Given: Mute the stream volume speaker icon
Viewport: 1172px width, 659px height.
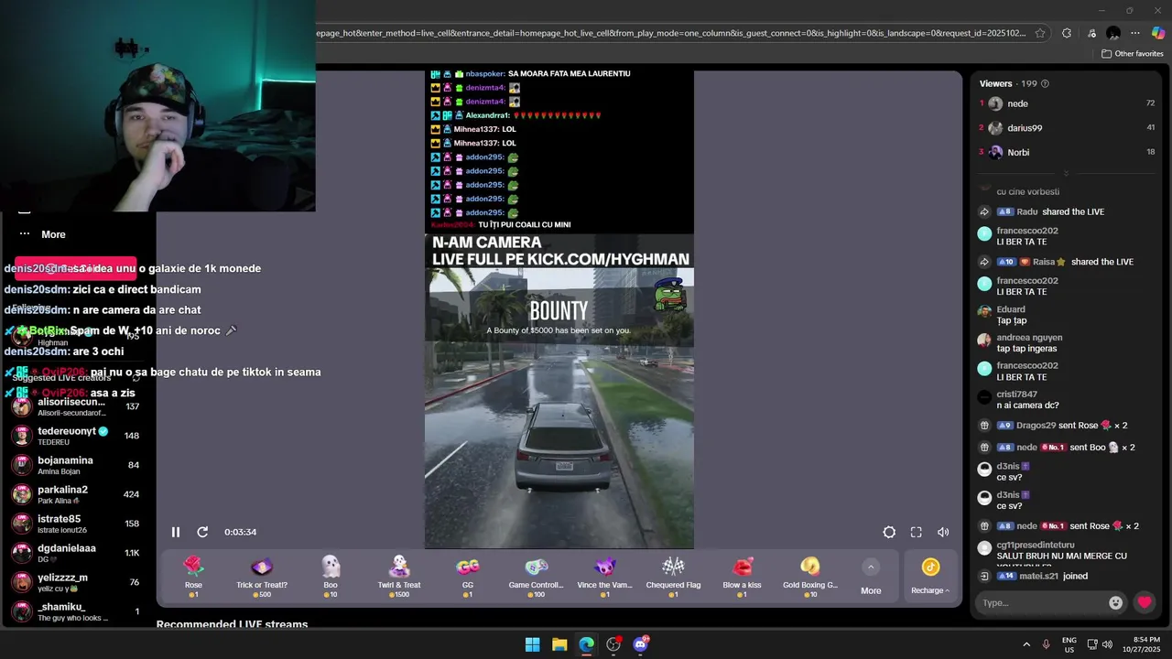Looking at the screenshot, I should point(943,532).
